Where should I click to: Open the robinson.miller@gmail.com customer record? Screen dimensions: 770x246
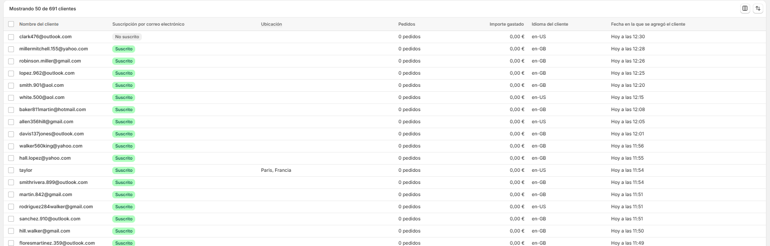coord(50,61)
